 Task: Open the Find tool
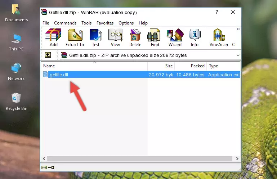pyautogui.click(x=155, y=38)
